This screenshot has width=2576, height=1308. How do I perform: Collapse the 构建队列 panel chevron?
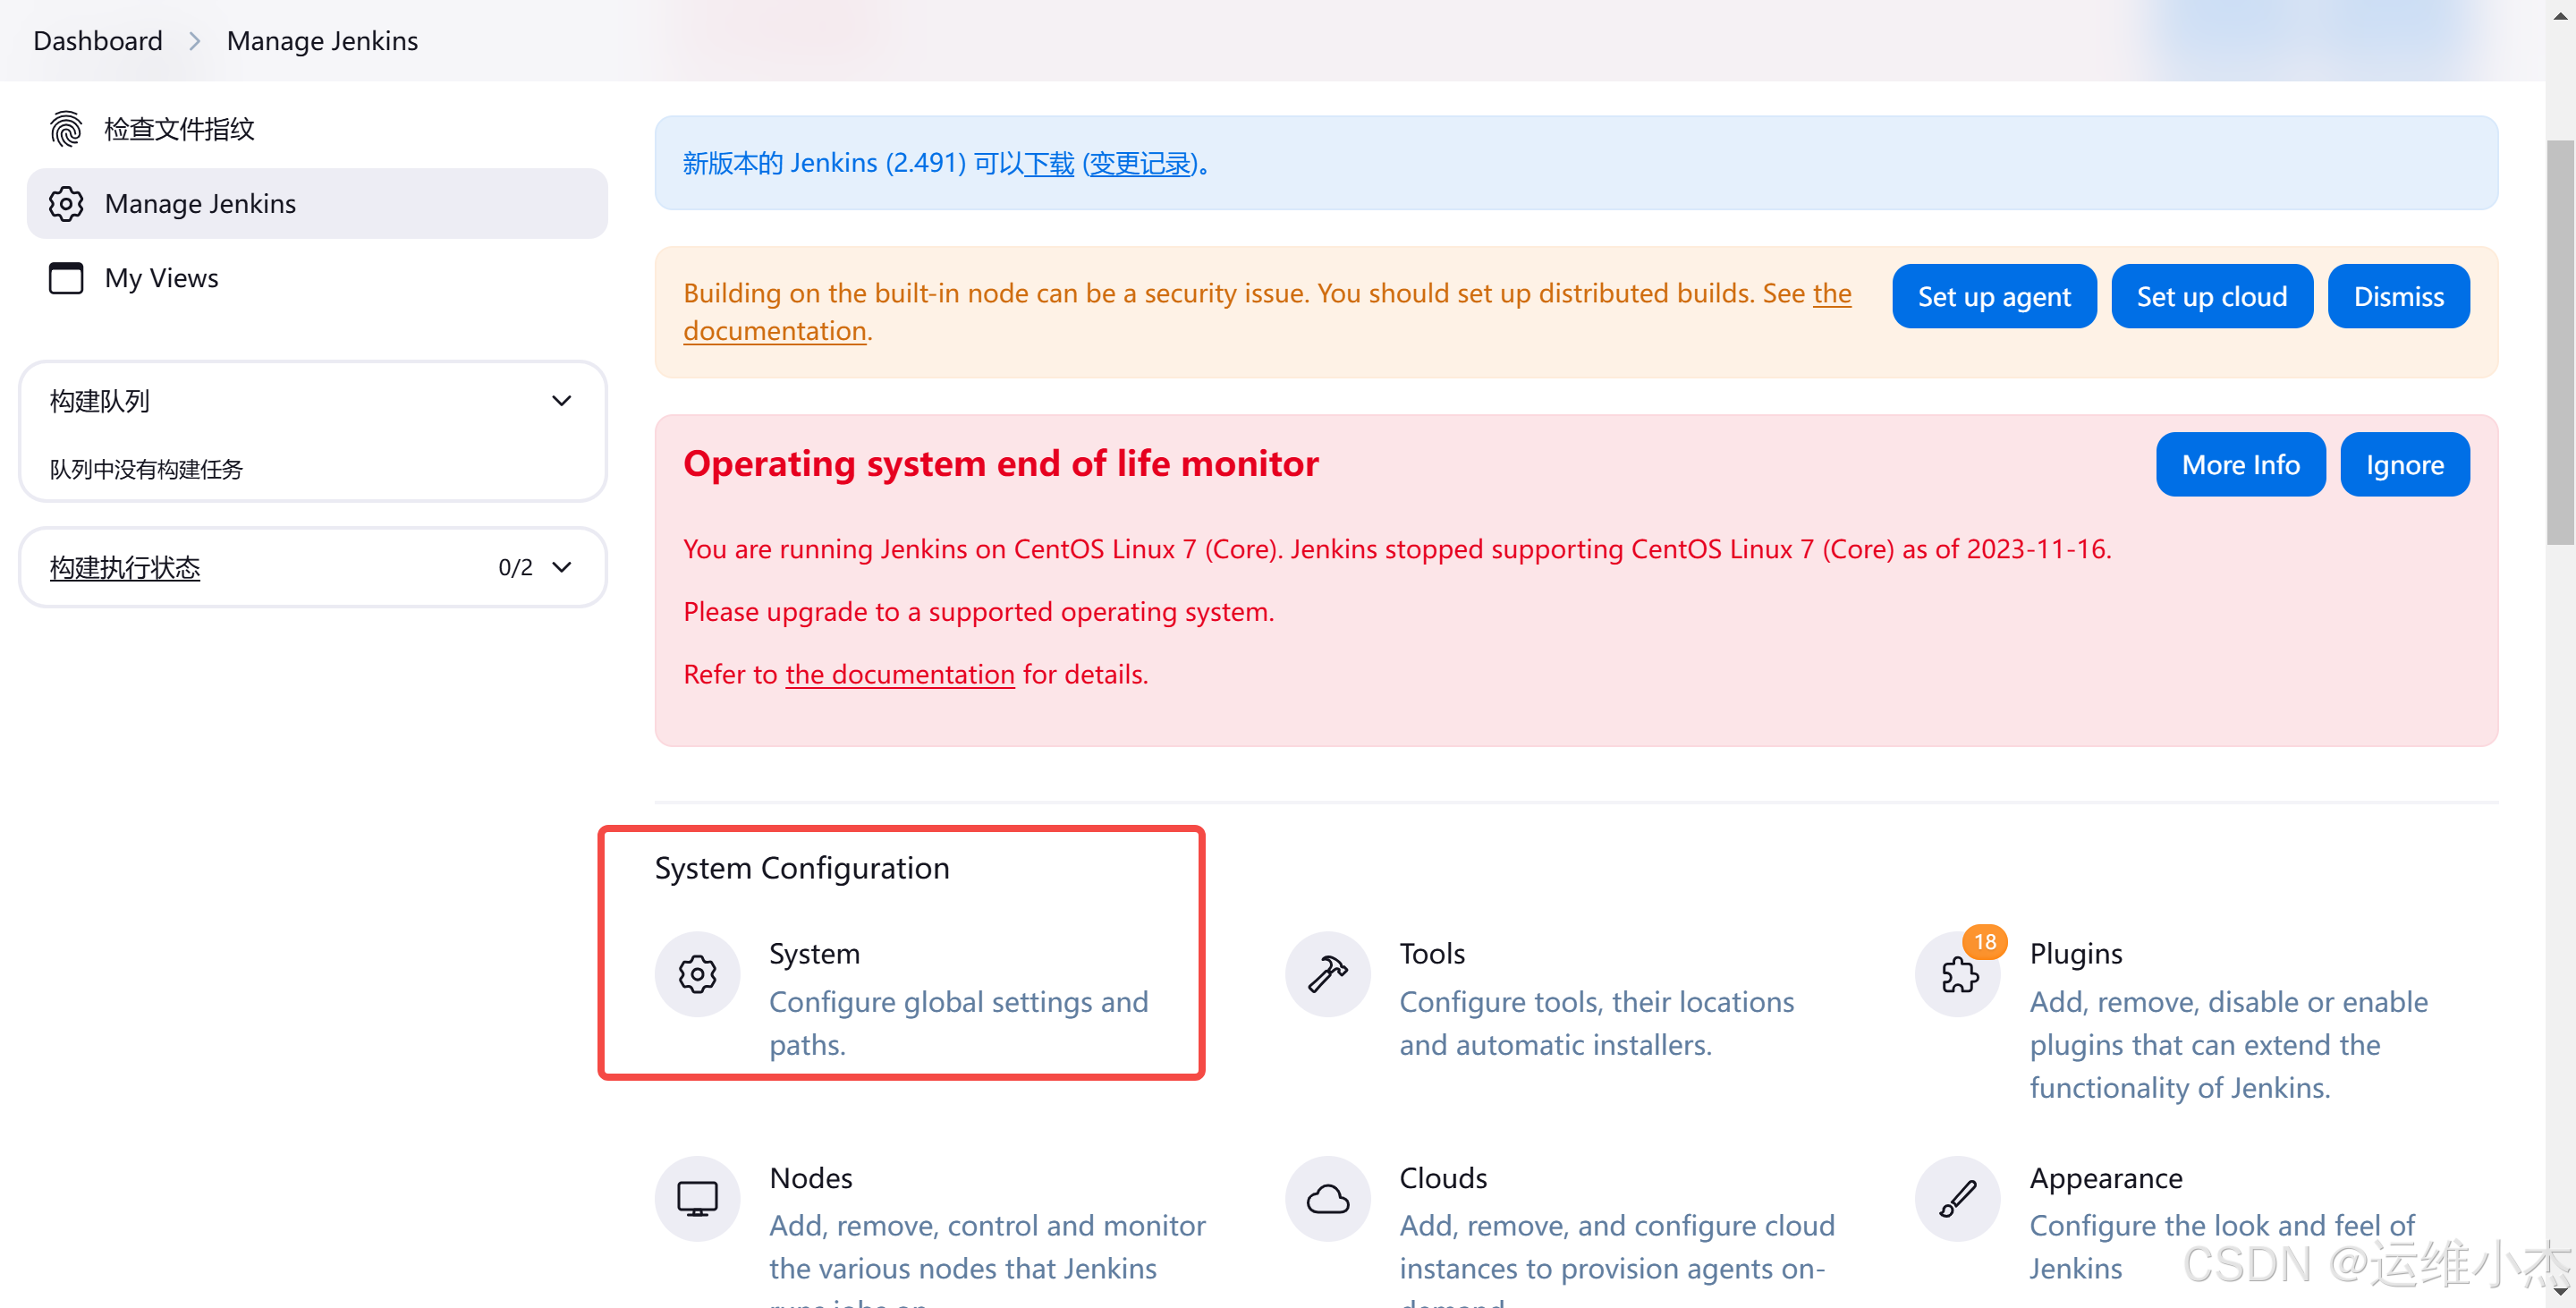pos(562,401)
